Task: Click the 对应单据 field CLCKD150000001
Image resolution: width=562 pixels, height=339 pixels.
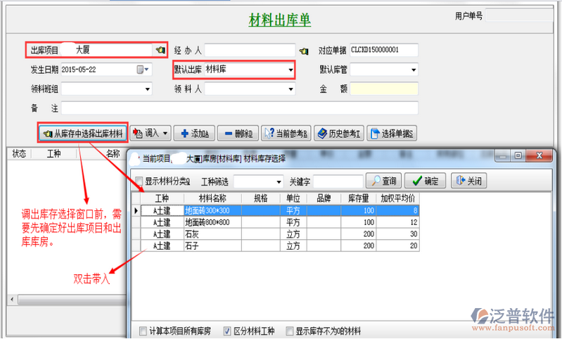Action: 384,50
